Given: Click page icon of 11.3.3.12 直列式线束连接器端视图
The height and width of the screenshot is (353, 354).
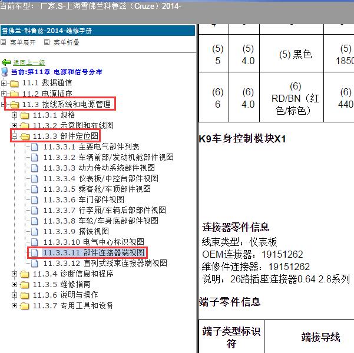Looking at the screenshot, I should coord(35,264).
